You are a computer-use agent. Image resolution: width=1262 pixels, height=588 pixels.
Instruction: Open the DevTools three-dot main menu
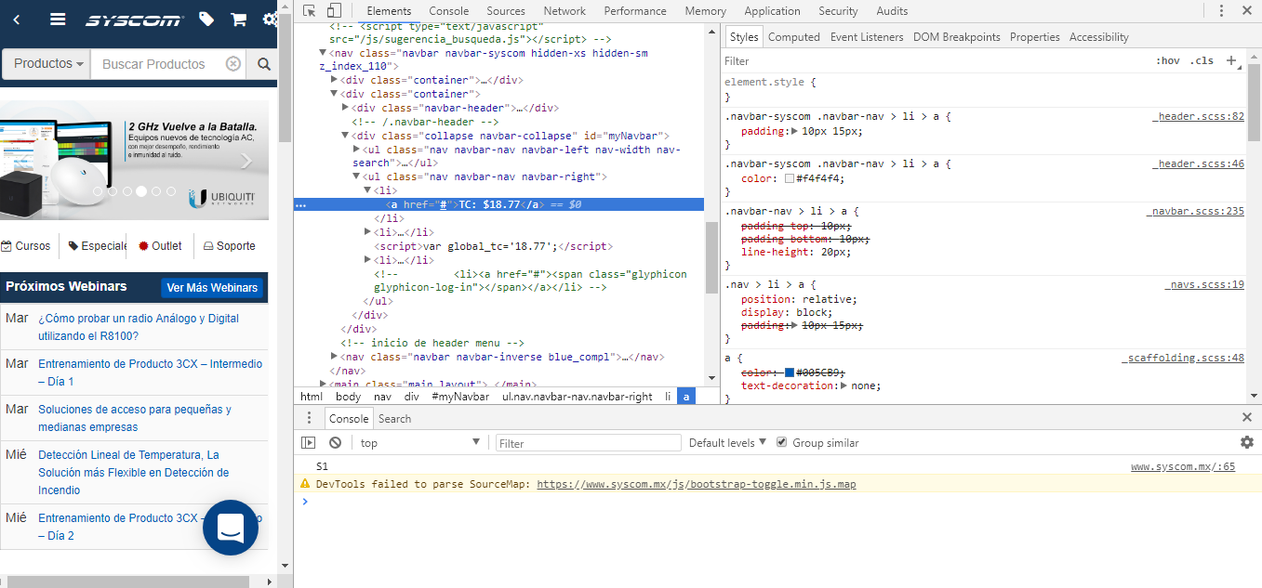tap(1221, 11)
